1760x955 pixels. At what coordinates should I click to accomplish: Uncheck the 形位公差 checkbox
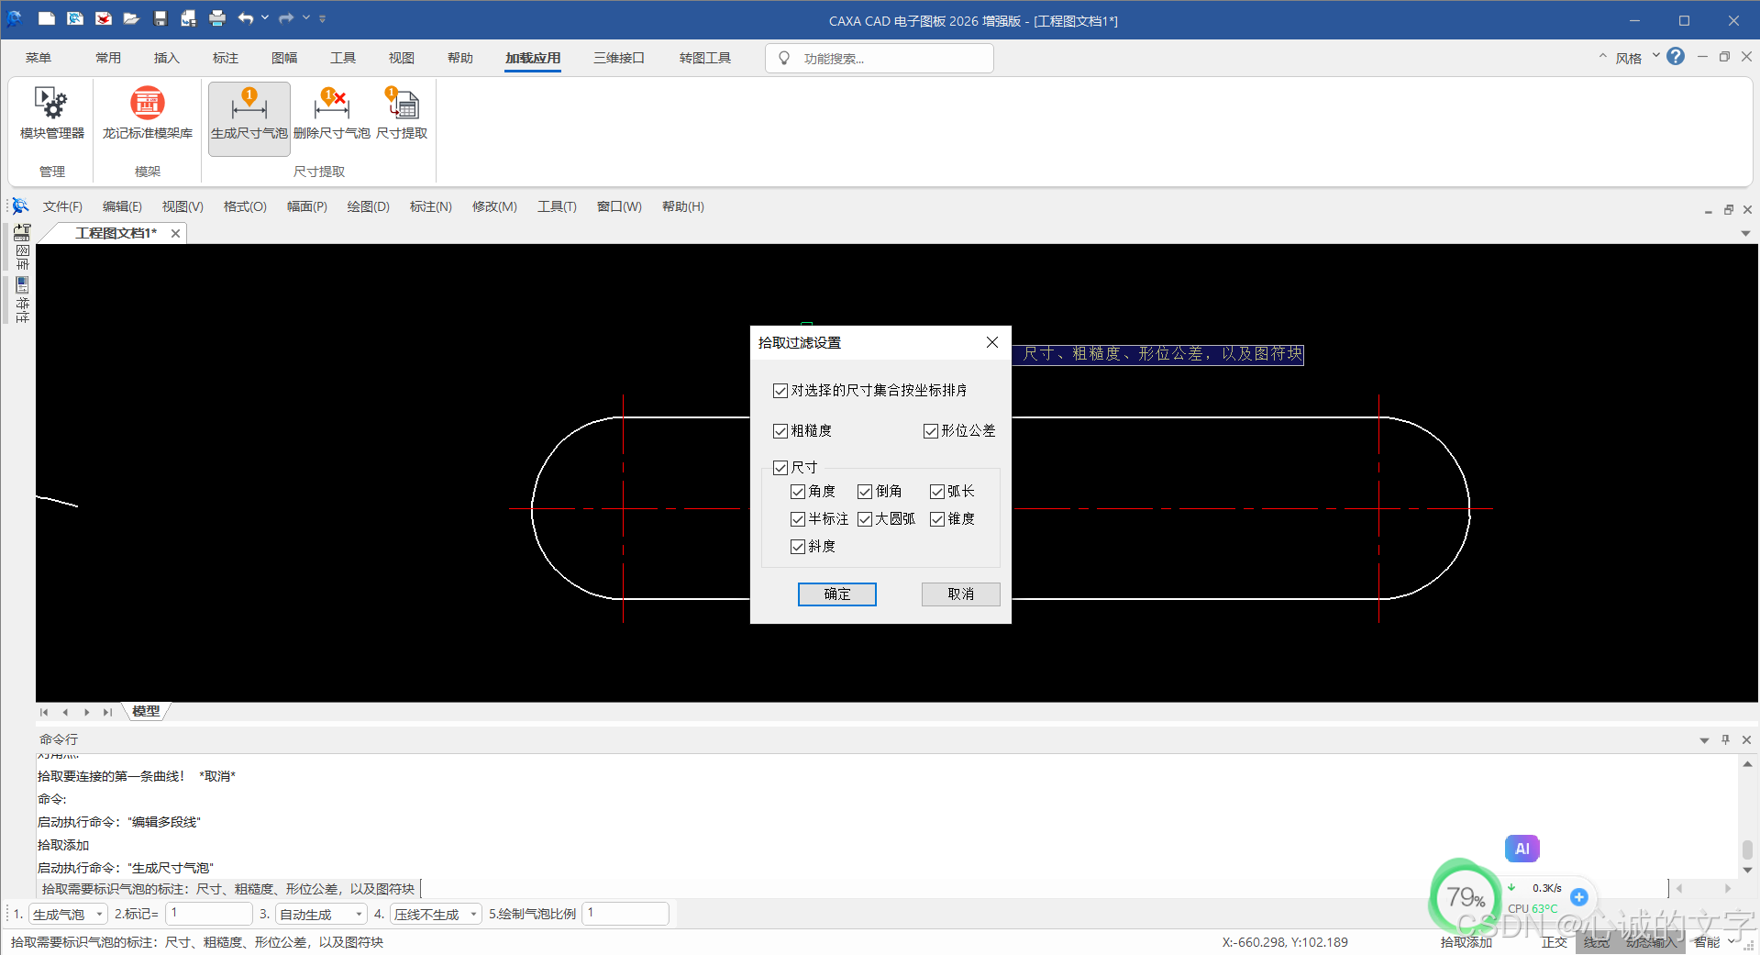pyautogui.click(x=931, y=431)
